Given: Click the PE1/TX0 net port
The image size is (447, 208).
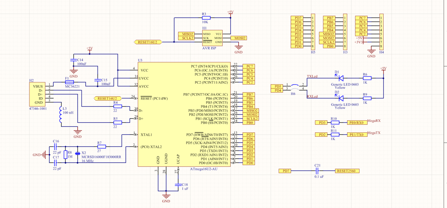Looking at the screenshot, I should (357, 135).
